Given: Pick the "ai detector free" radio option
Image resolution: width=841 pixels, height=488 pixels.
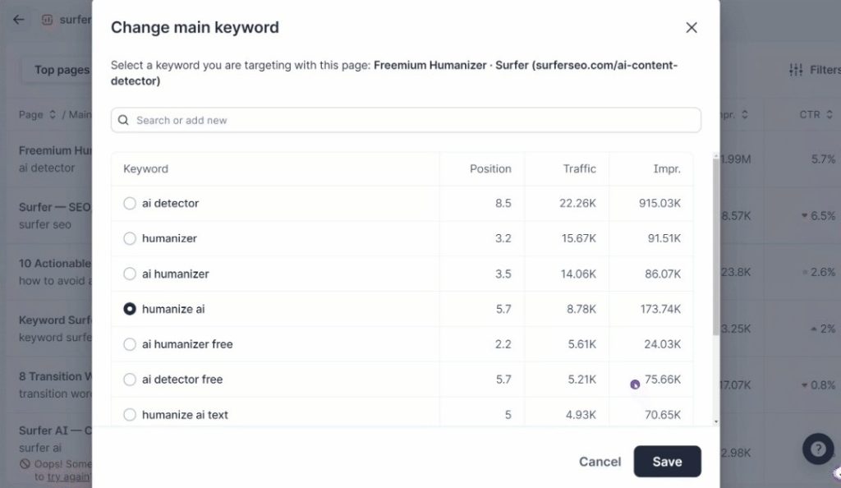Looking at the screenshot, I should click(x=130, y=380).
